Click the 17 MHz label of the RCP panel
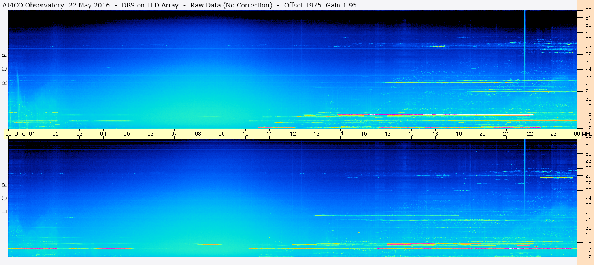The image size is (594, 265). [588, 121]
